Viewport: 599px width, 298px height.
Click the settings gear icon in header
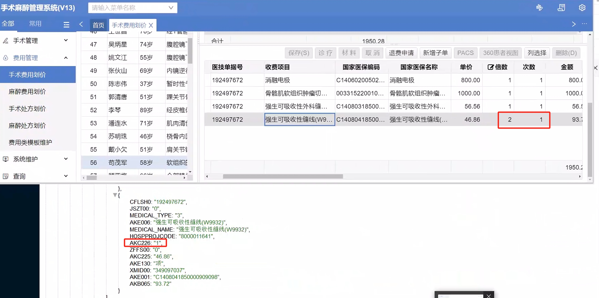pos(582,8)
